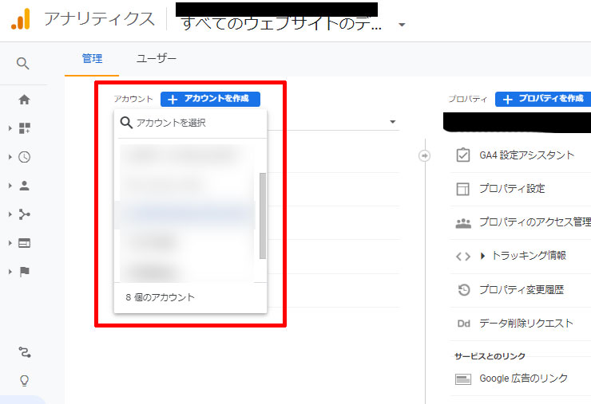
Task: Expand the Realtime sidebar section arrow
Action: tap(10, 157)
